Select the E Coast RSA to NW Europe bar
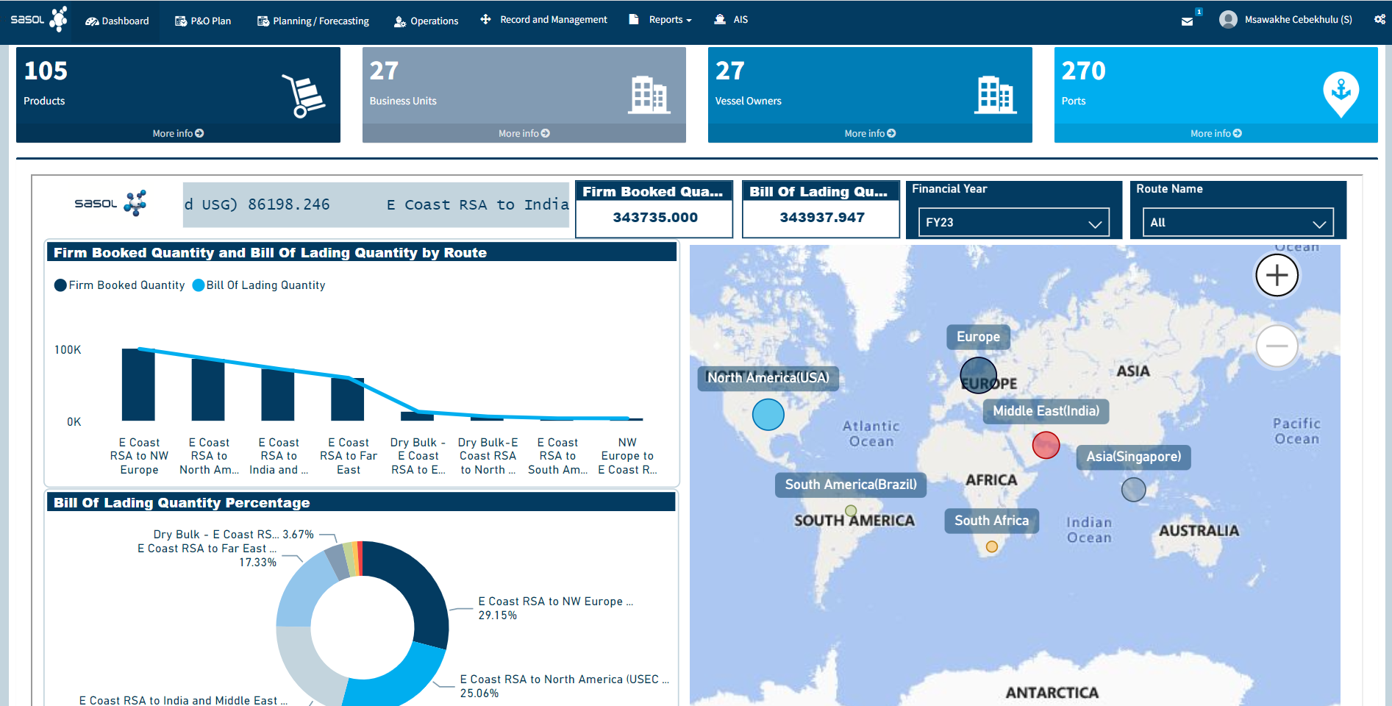Image resolution: width=1392 pixels, height=706 pixels. click(x=138, y=385)
